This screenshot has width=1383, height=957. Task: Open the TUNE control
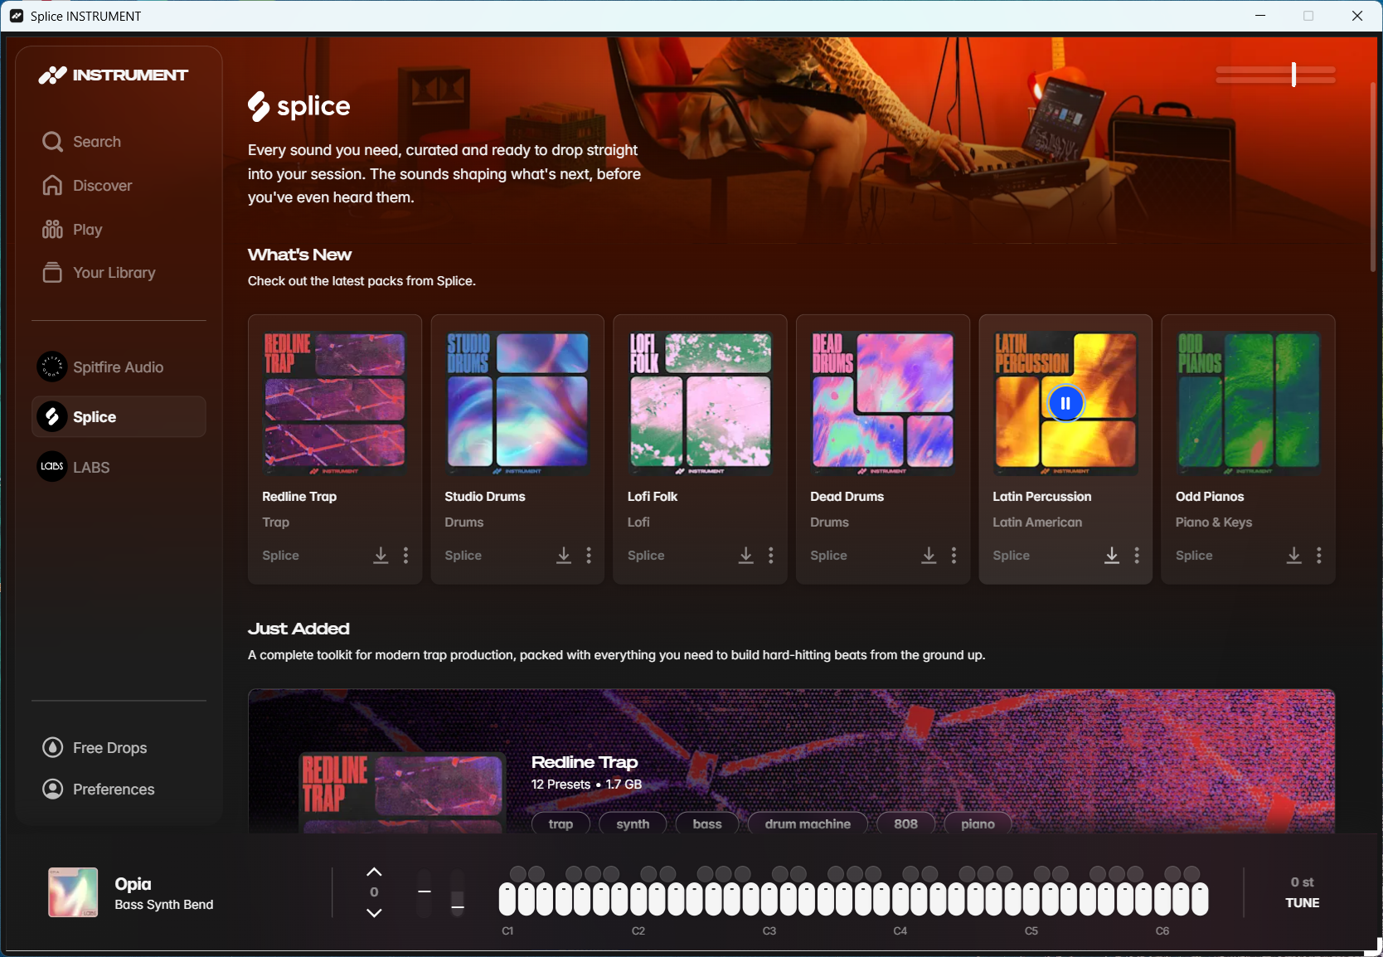coord(1302,892)
